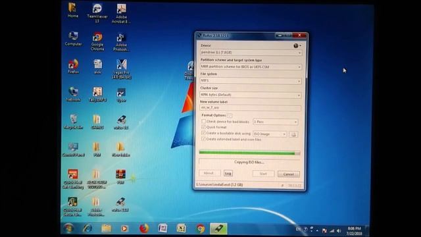
Task: Open the Vegas Pro 14.0 desktop shortcut
Action: [x=121, y=69]
